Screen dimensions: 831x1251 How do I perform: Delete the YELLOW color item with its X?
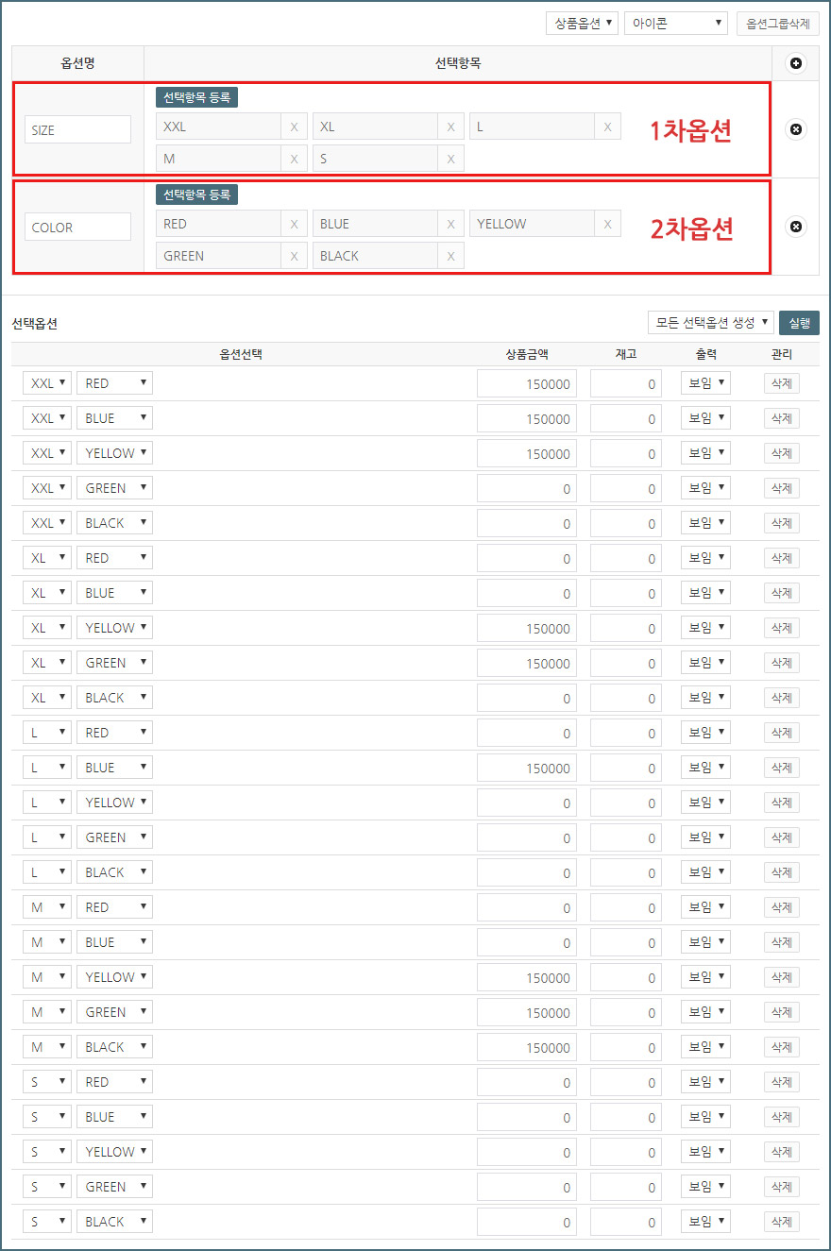607,224
